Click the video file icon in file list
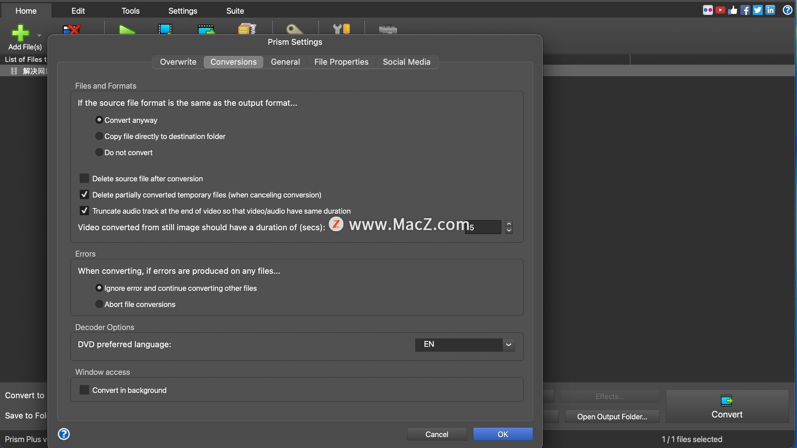This screenshot has height=448, width=797. coord(14,71)
